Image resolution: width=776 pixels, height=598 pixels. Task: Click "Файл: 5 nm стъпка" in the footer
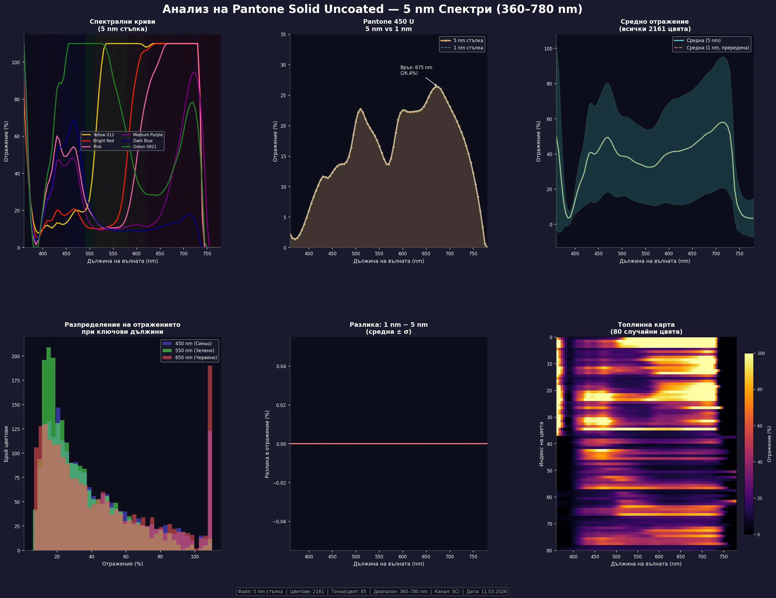[260, 591]
